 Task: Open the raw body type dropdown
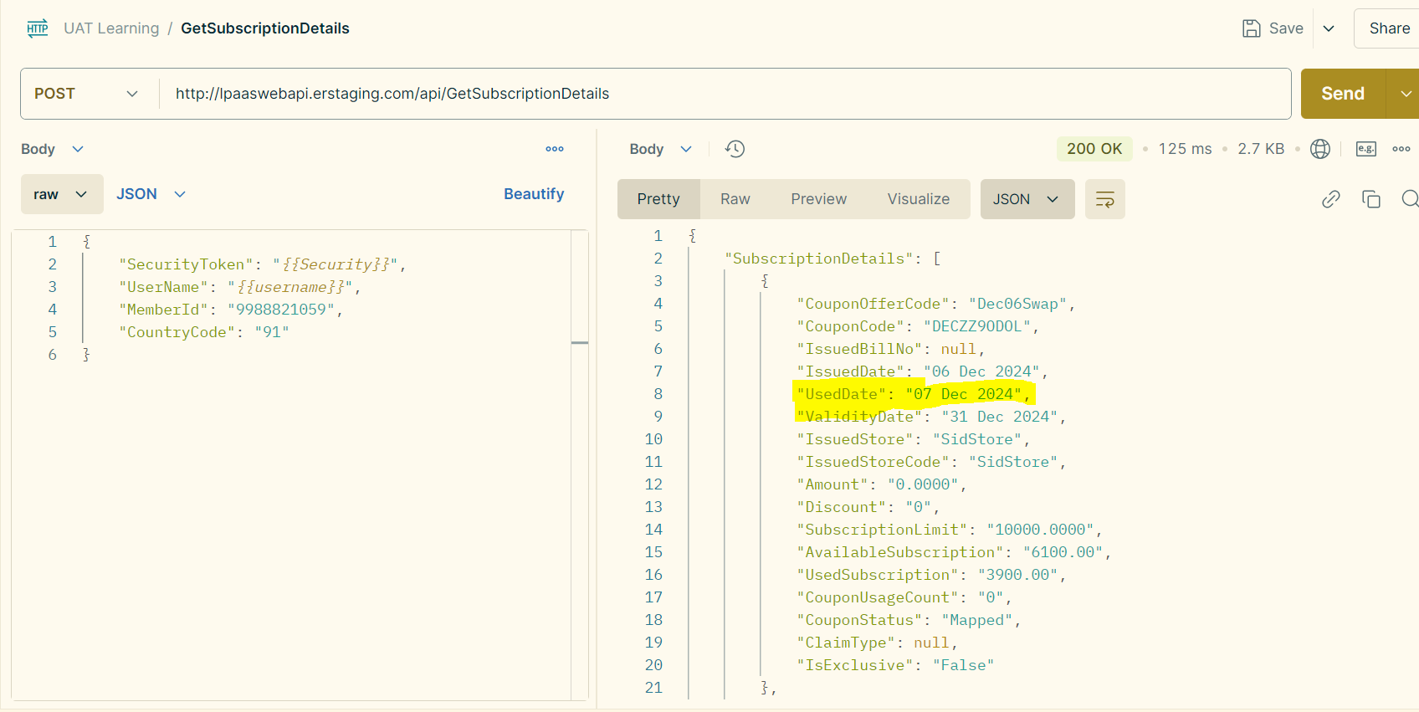(61, 194)
